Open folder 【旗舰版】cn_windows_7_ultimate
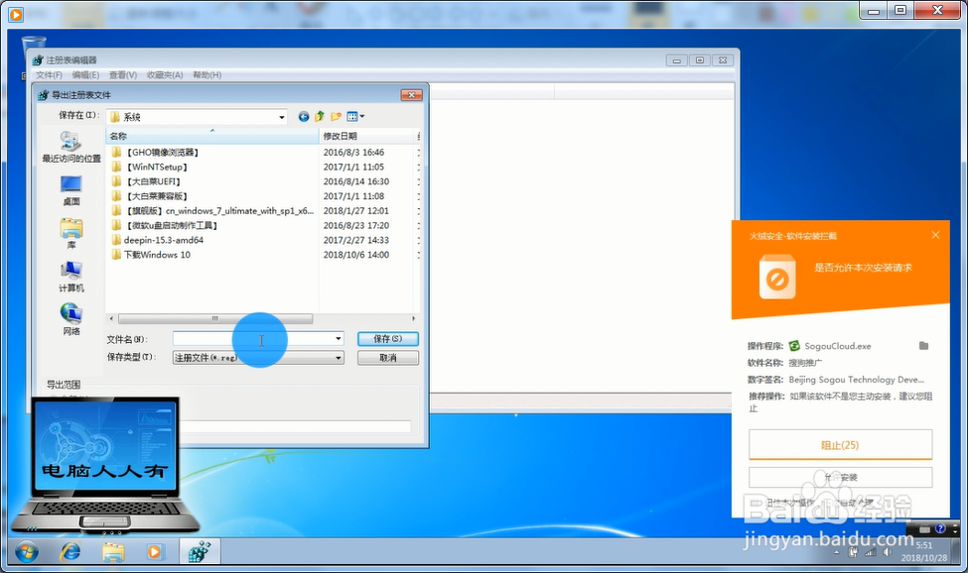The width and height of the screenshot is (968, 573). (x=212, y=211)
